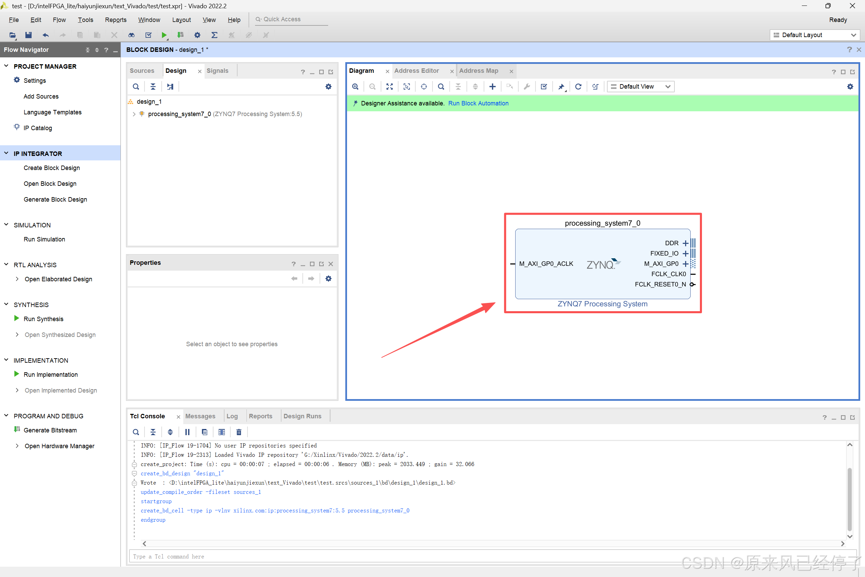Expand DDR interface port on Zynq block

point(685,243)
